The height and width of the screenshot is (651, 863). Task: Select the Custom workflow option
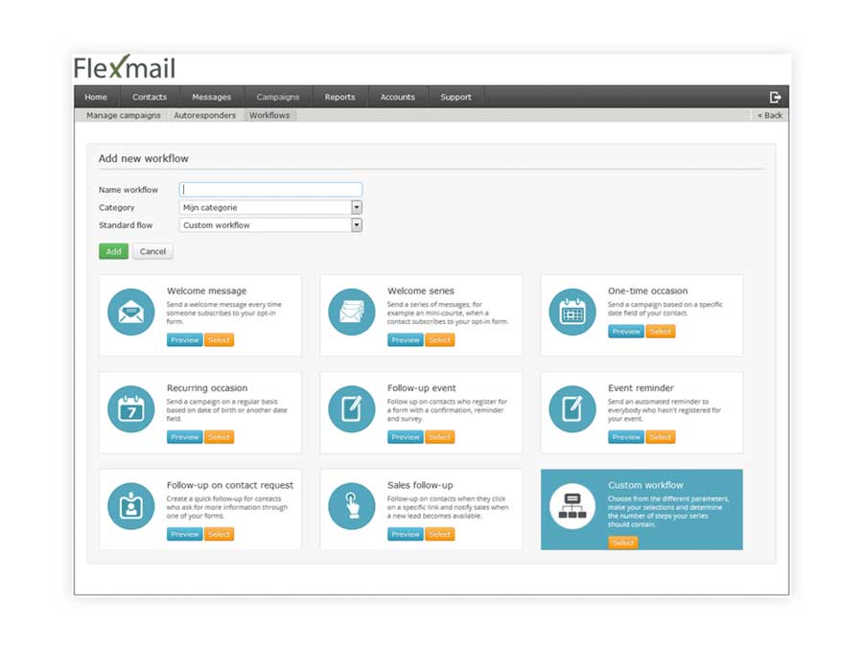coord(623,543)
